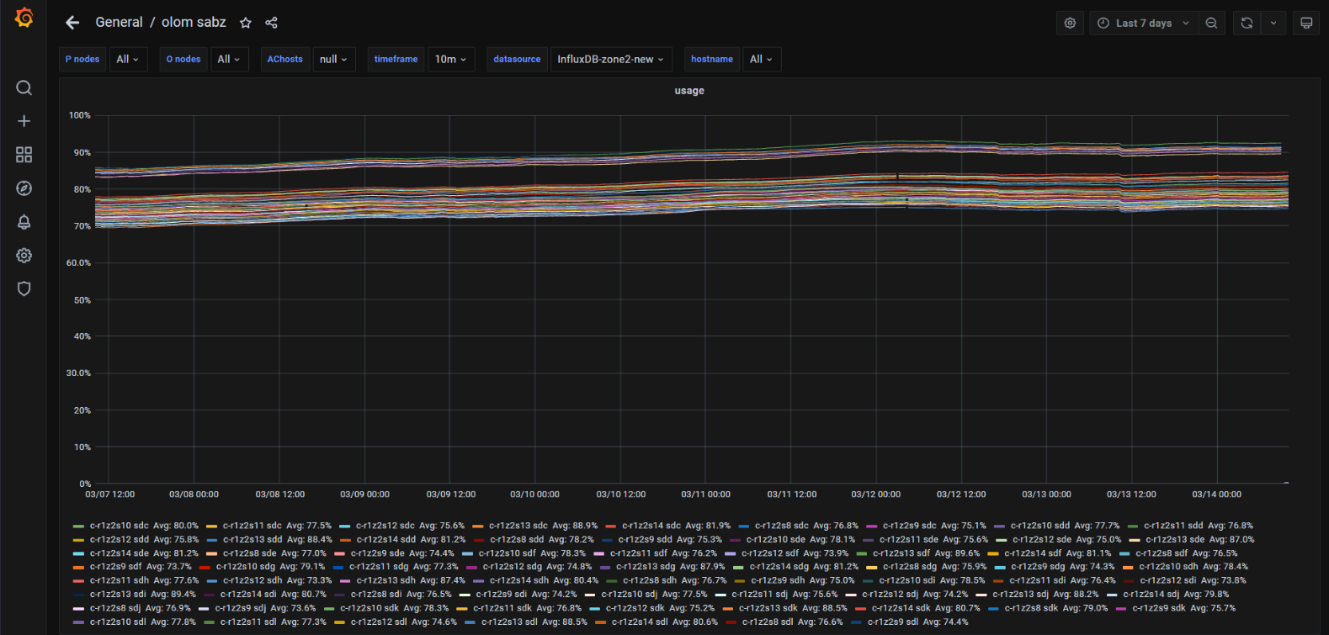Share the dashboard using share icon
This screenshot has height=635, width=1329.
271,23
